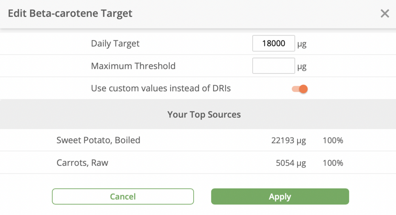Click the µg unit beside Daily Target
The height and width of the screenshot is (215, 396).
[302, 44]
